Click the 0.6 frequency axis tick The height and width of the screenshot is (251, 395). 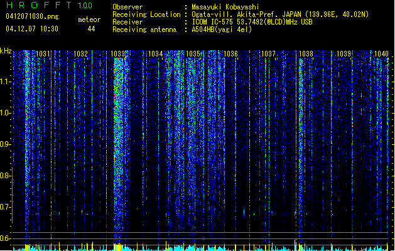tap(6, 238)
